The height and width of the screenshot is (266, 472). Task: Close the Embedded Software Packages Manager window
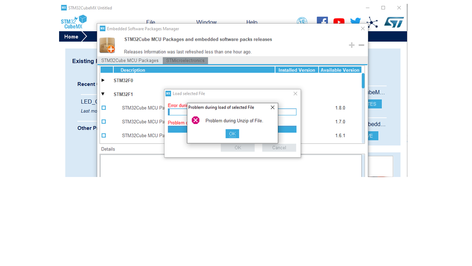(x=362, y=29)
